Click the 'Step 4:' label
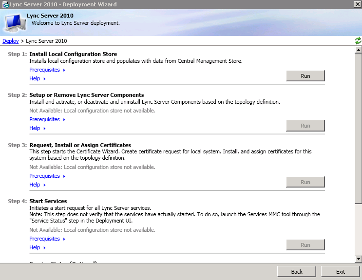Viewport: 362px width, 280px height. (18, 201)
